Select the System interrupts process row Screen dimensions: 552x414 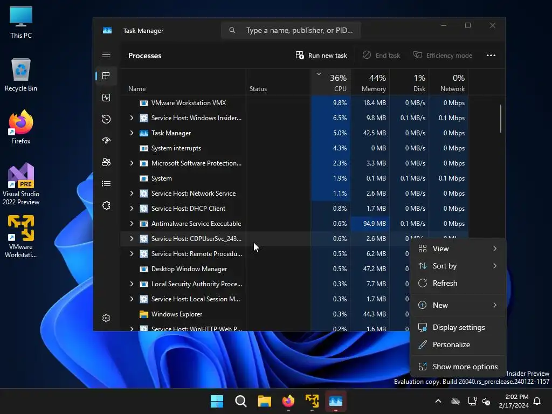tap(294, 148)
